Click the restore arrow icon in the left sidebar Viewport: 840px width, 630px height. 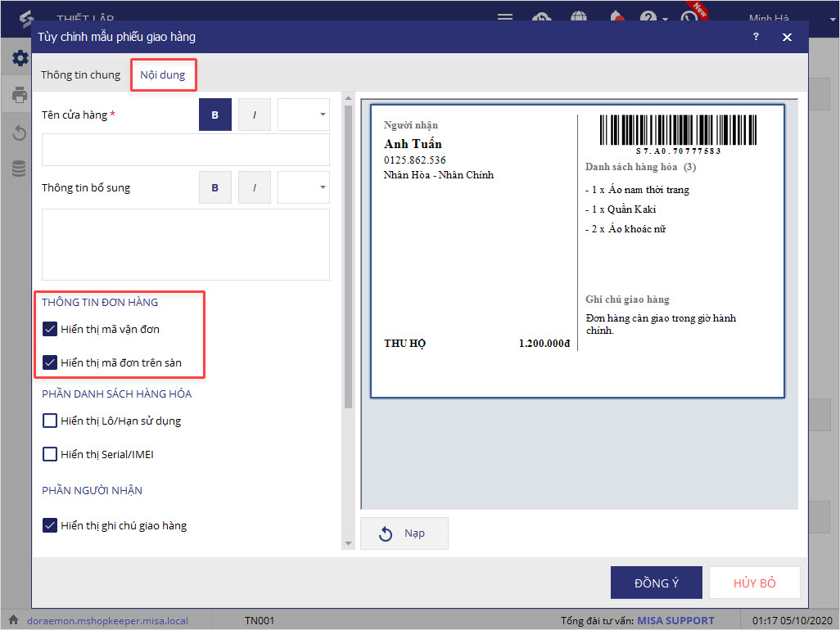(x=20, y=133)
